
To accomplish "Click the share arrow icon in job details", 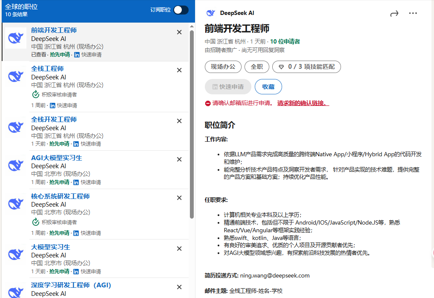I will (394, 13).
